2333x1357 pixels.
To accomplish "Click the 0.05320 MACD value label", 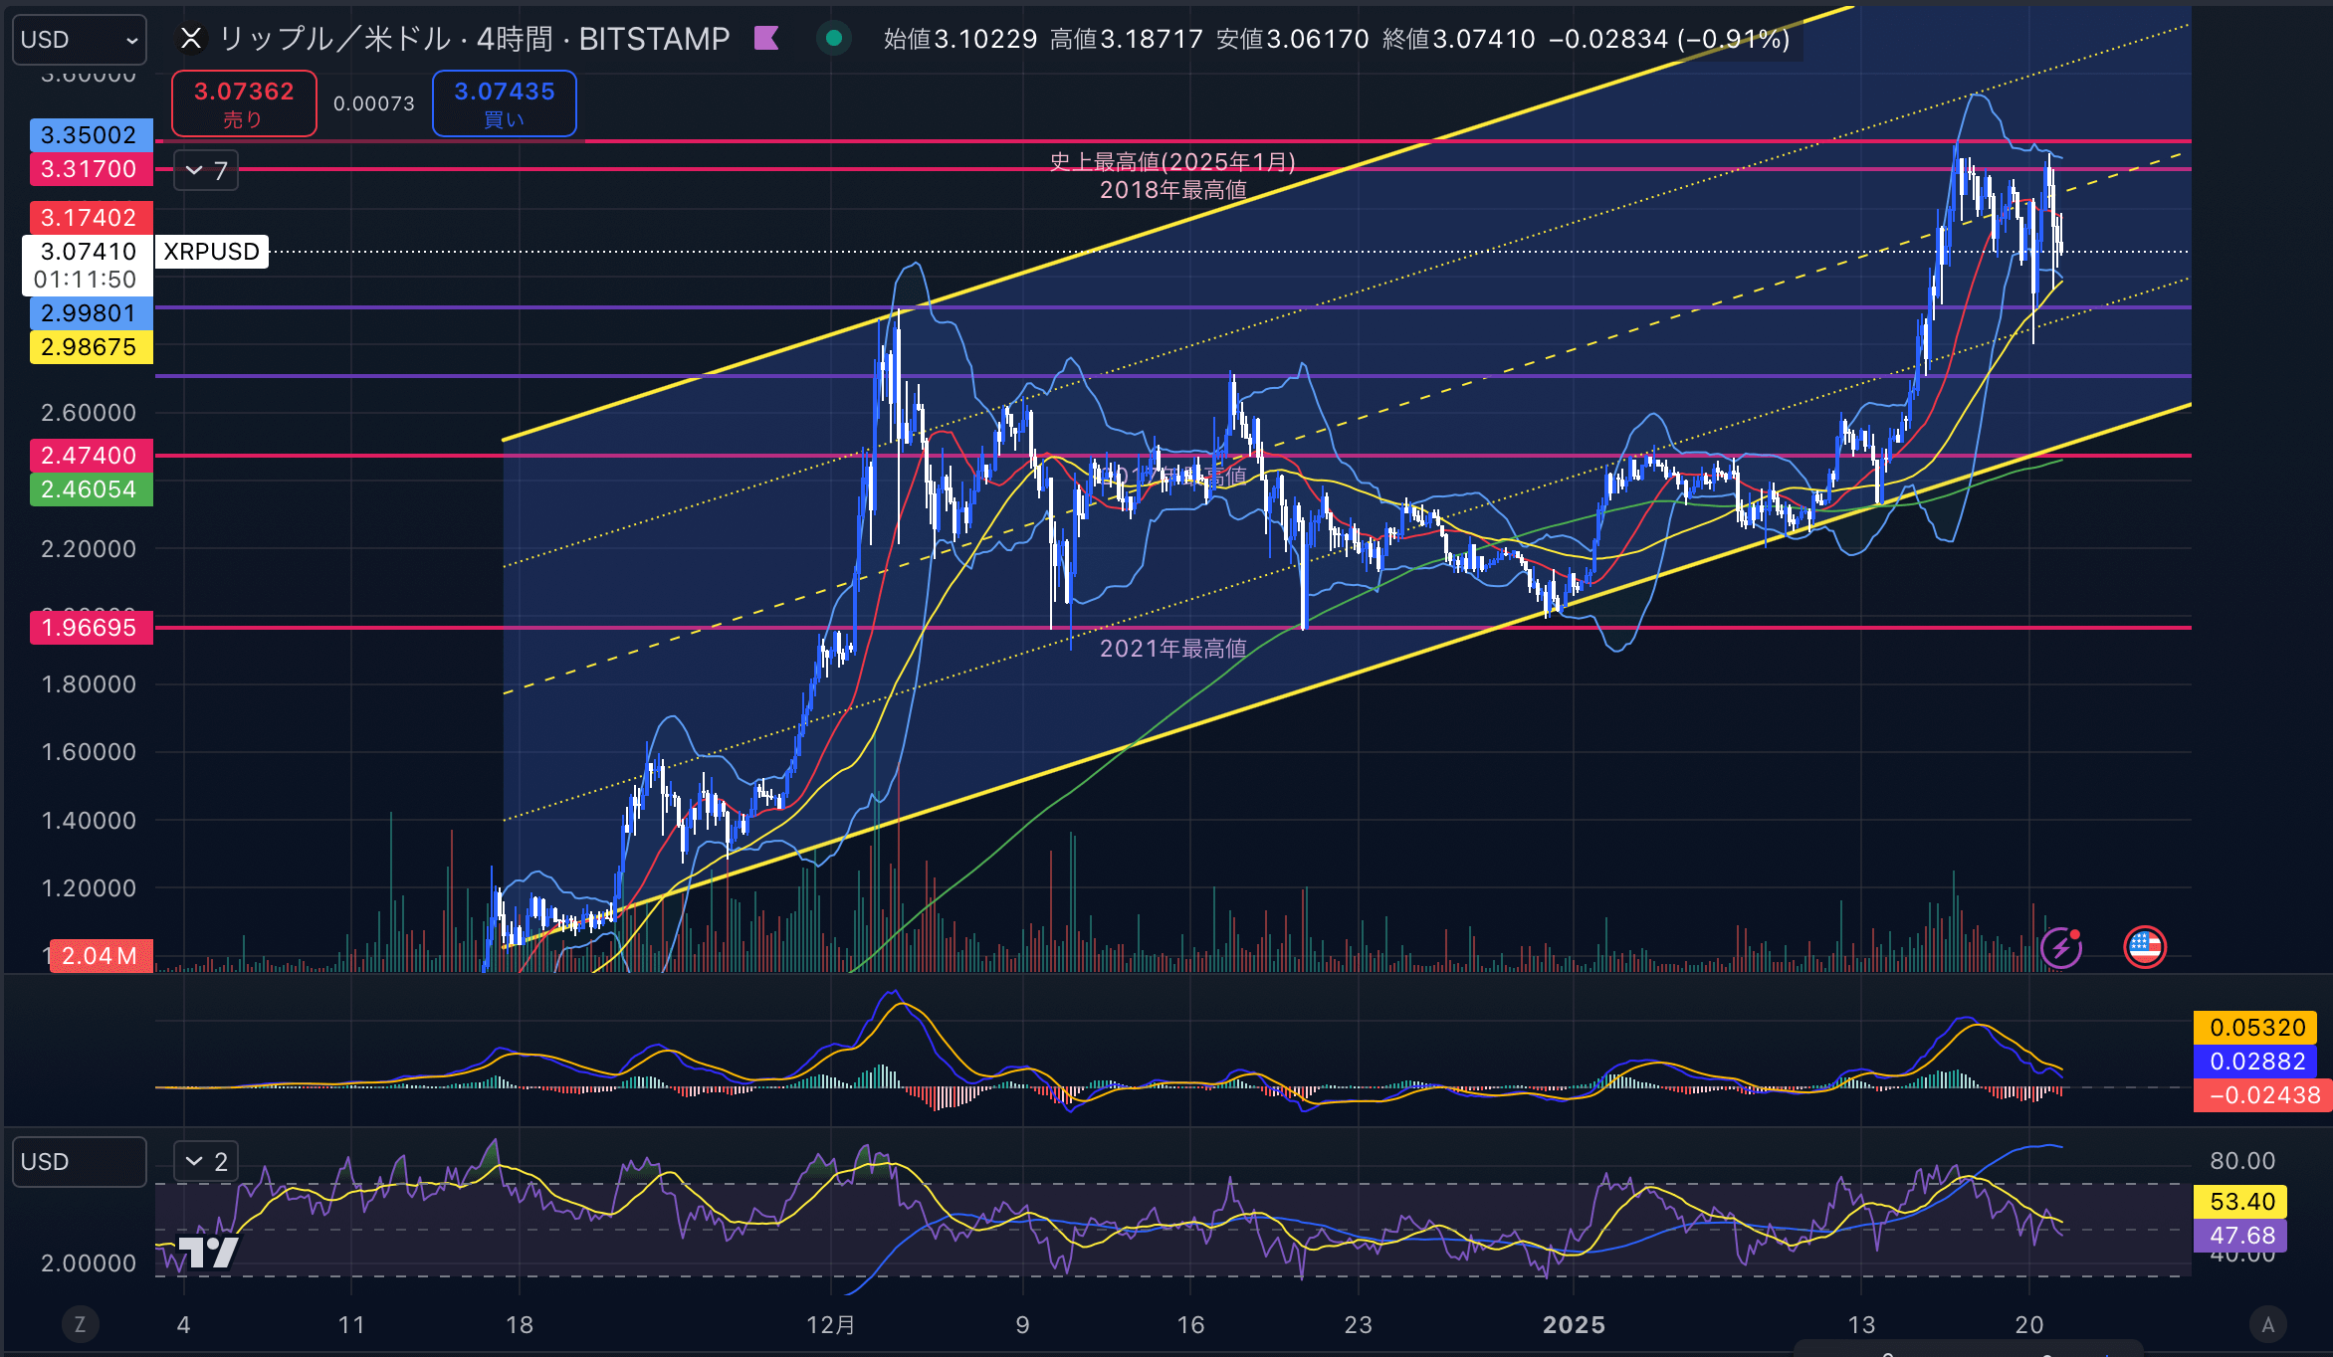I will [x=2257, y=1028].
